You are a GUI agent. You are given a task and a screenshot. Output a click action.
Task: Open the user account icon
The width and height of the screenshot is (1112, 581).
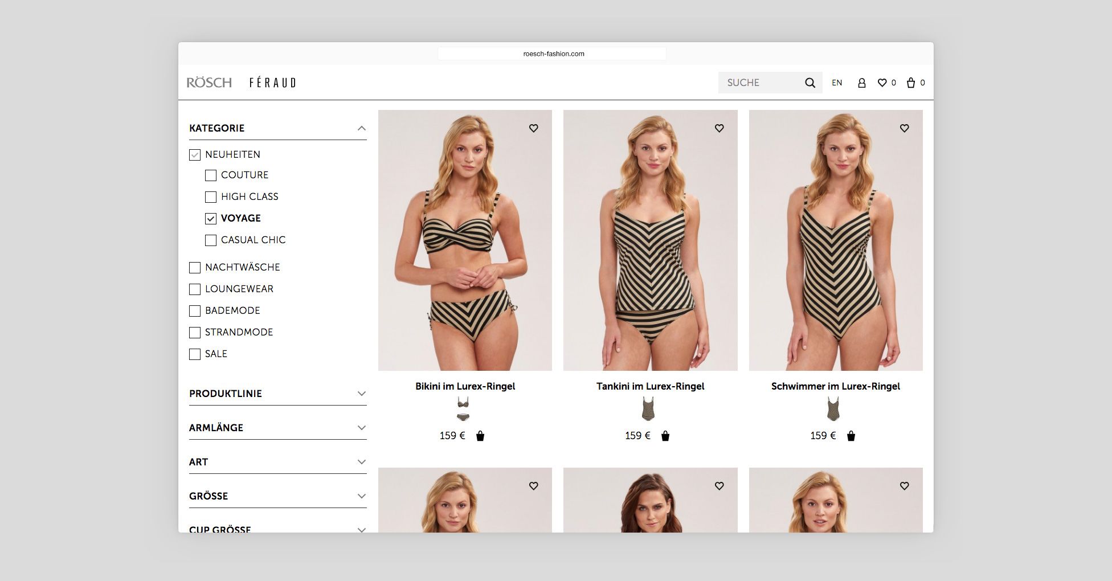(x=861, y=83)
